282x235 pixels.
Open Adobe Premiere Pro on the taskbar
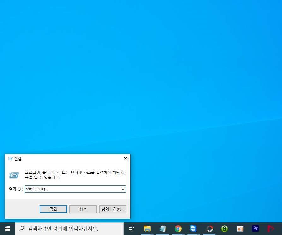pos(256,228)
